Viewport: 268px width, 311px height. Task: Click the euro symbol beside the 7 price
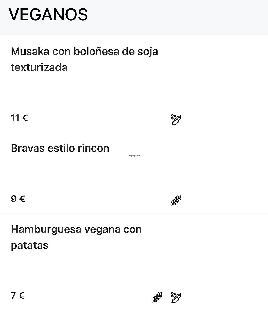tap(22, 296)
